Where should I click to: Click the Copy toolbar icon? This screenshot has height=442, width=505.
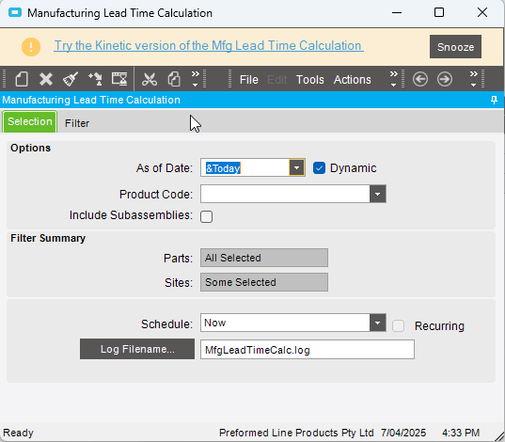pyautogui.click(x=174, y=79)
